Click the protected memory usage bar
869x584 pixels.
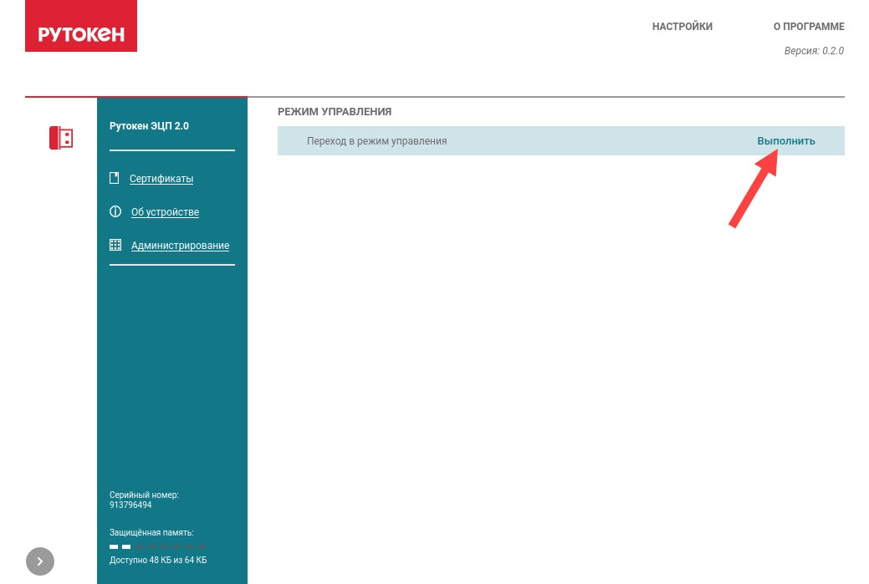pos(158,546)
